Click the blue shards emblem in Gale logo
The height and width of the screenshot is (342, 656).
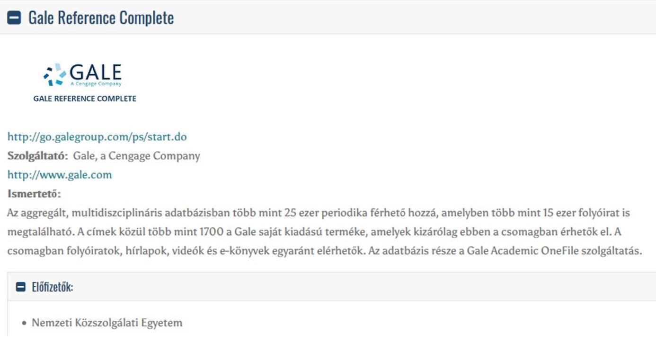pyautogui.click(x=55, y=75)
